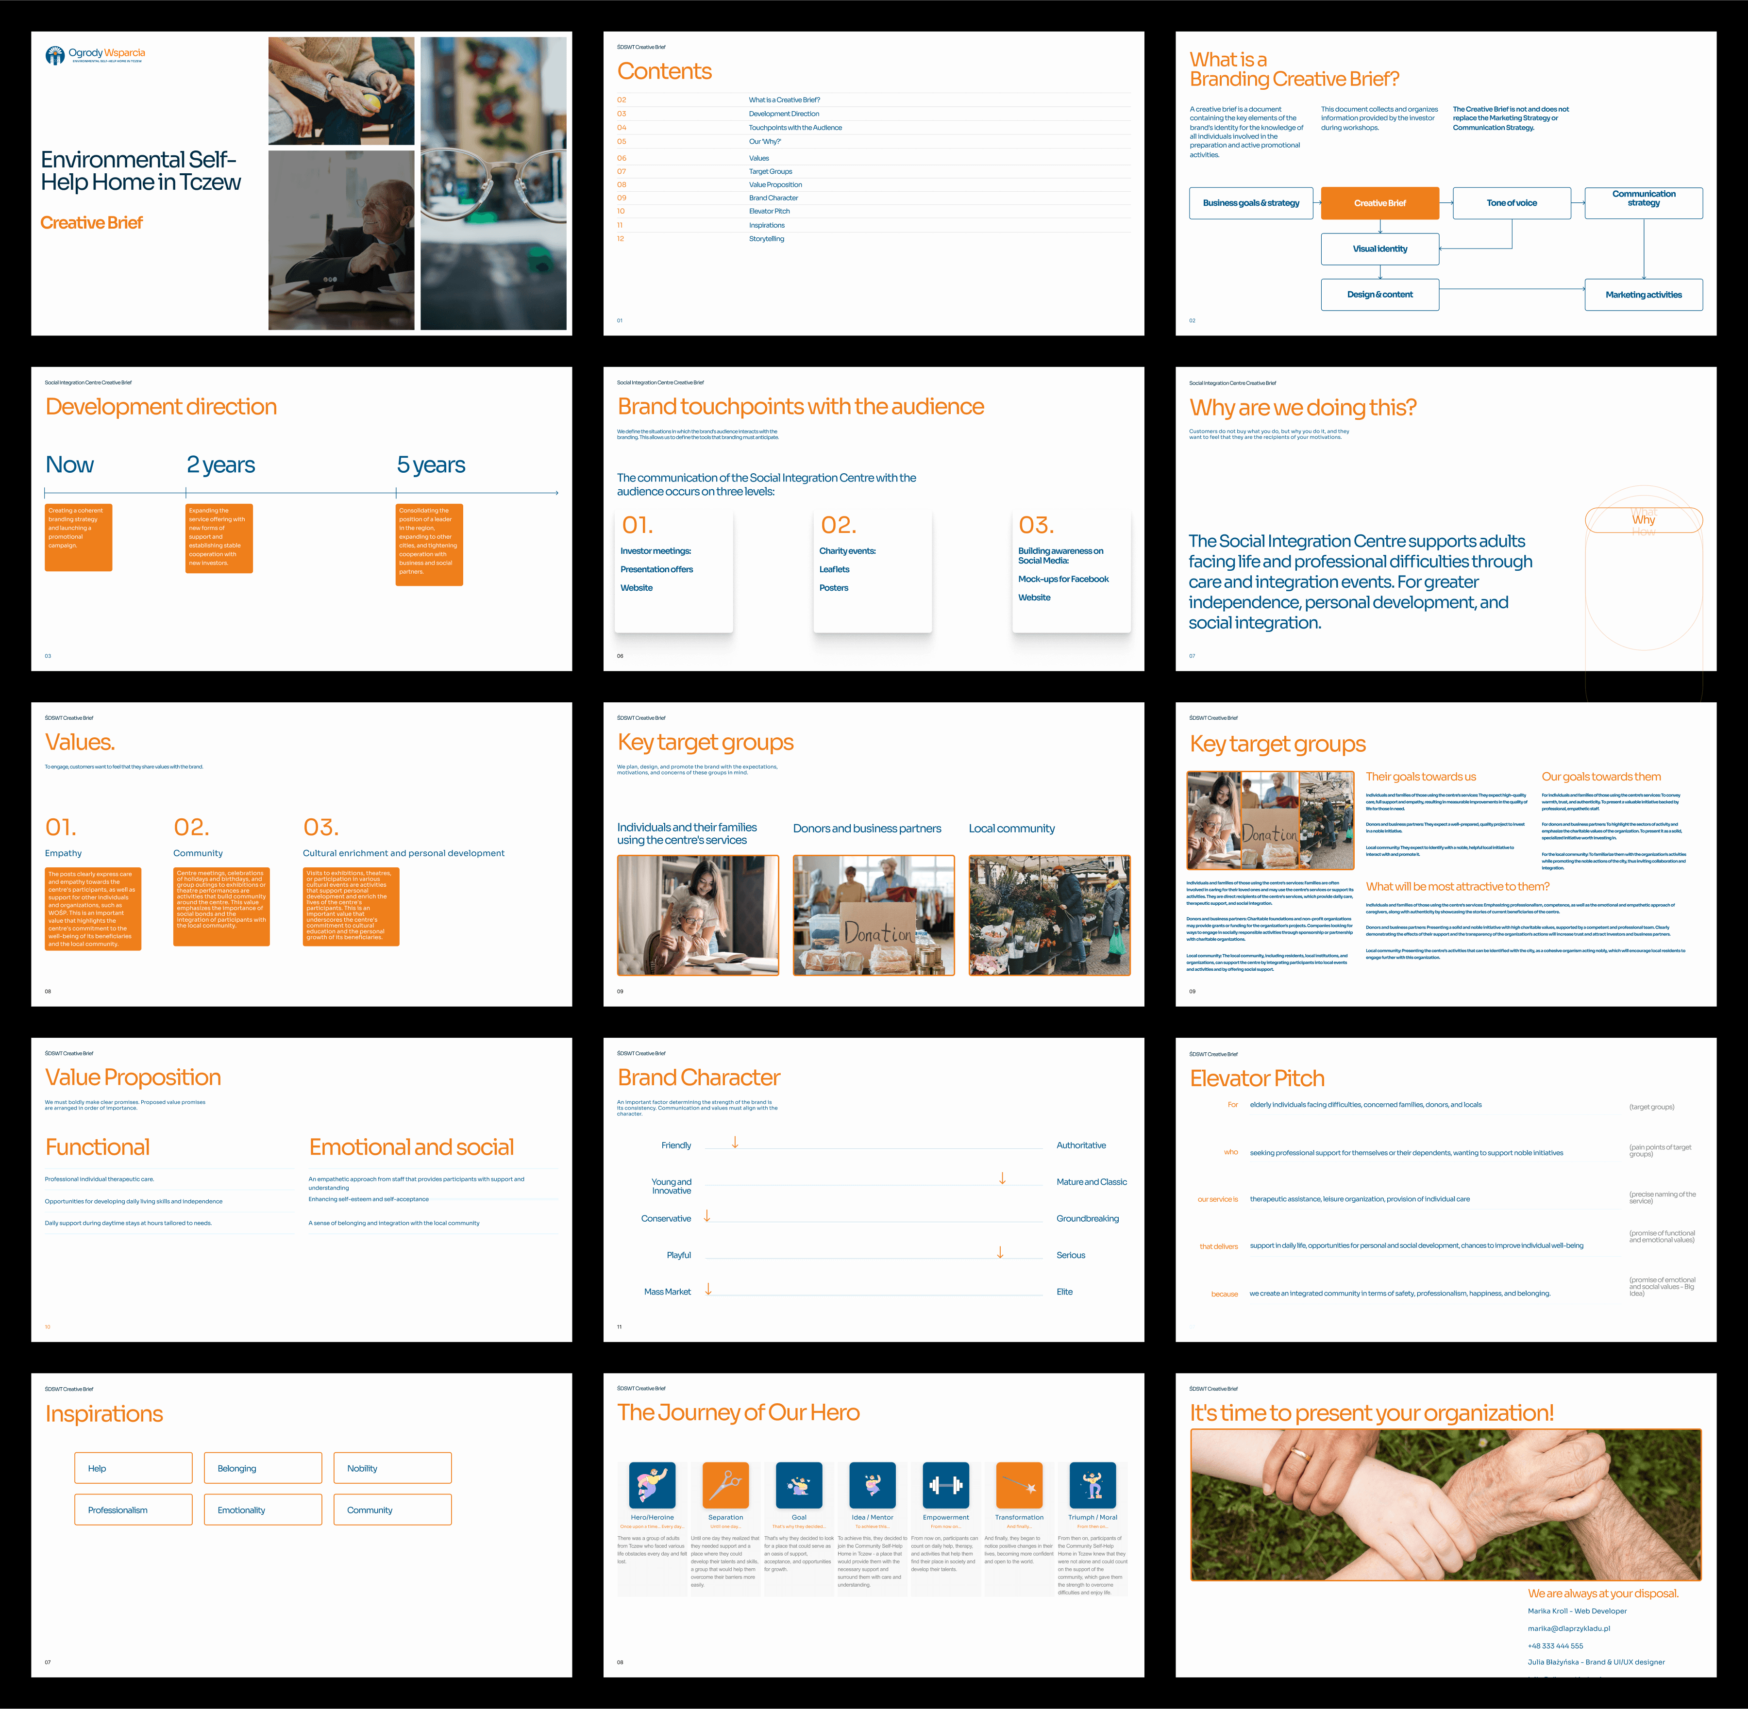Select the Transformation magic wand icon
Image resolution: width=1748 pixels, height=1709 pixels.
point(1019,1485)
